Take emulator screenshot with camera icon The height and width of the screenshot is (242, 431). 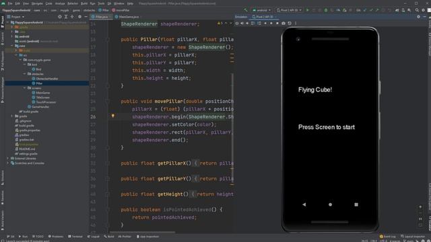click(x=284, y=24)
